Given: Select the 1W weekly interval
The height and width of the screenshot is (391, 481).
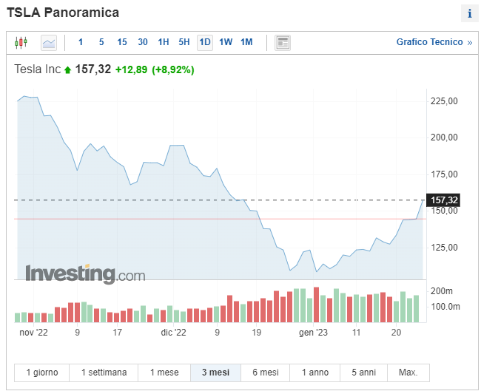Looking at the screenshot, I should [x=226, y=42].
